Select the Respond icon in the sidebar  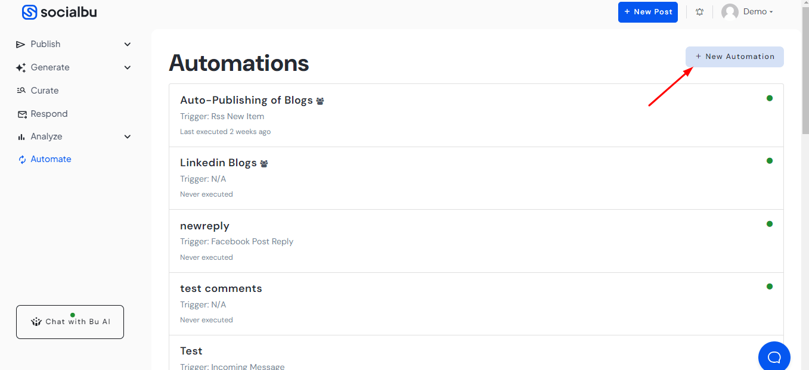point(21,113)
